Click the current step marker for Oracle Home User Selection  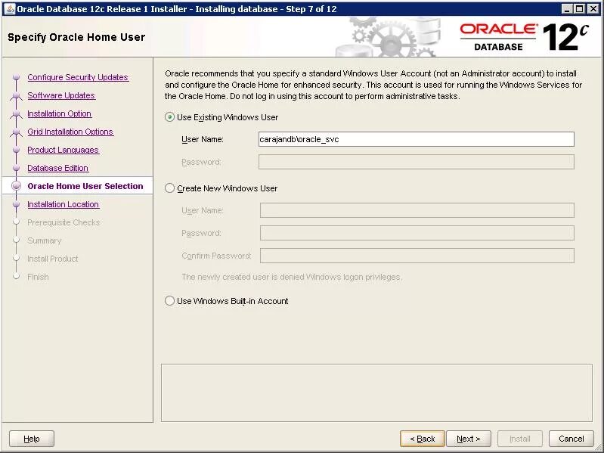pyautogui.click(x=16, y=186)
